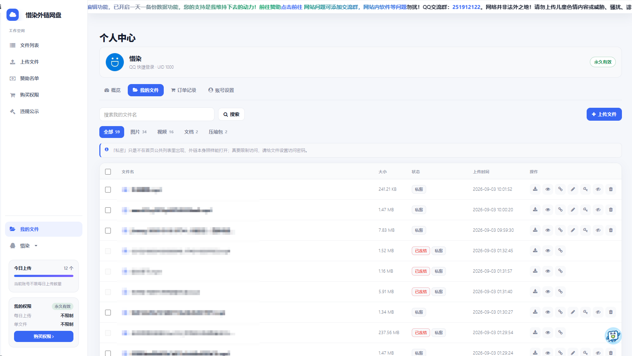Download the frozen 1.16 MB file
The image size is (632, 356).
(535, 271)
